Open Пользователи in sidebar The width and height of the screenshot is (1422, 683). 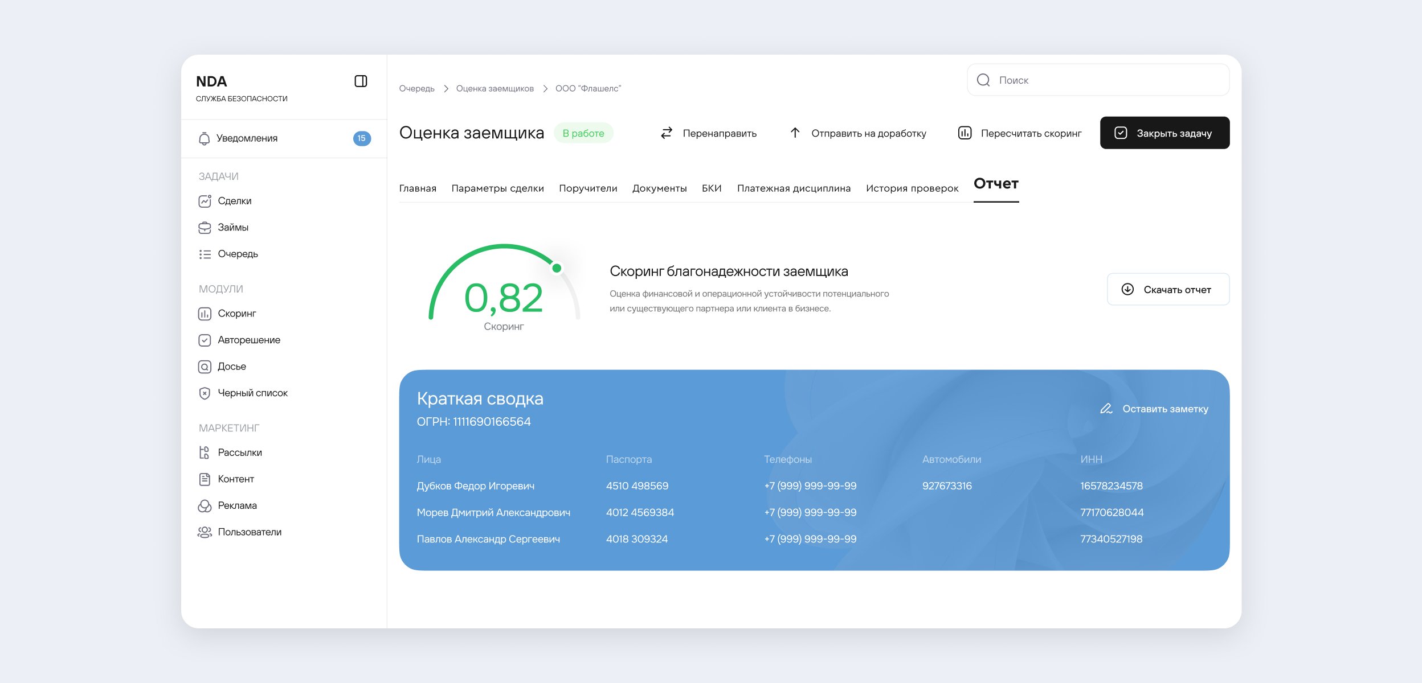click(249, 532)
